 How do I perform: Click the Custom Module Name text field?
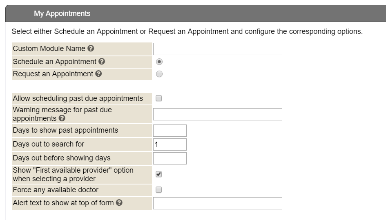(x=217, y=49)
